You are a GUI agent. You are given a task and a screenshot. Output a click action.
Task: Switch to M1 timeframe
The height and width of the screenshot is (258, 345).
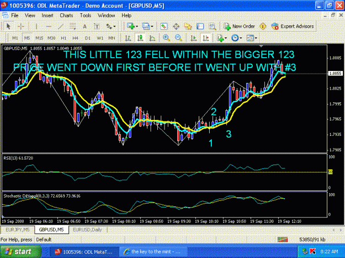click(x=15, y=38)
